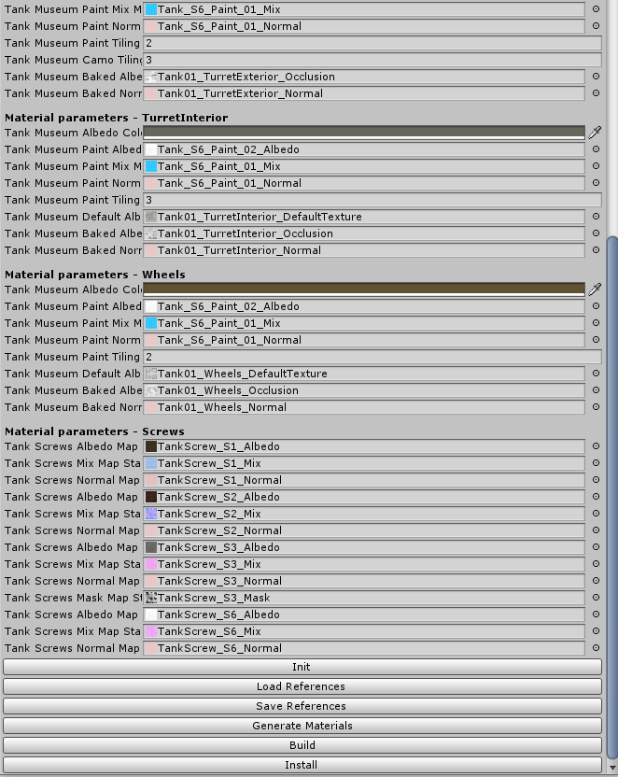
Task: Open object picker for TankScrew_S1_Mix
Action: pos(596,463)
